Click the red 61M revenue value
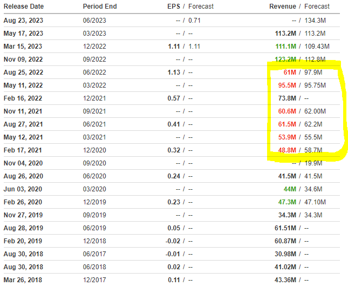 289,72
